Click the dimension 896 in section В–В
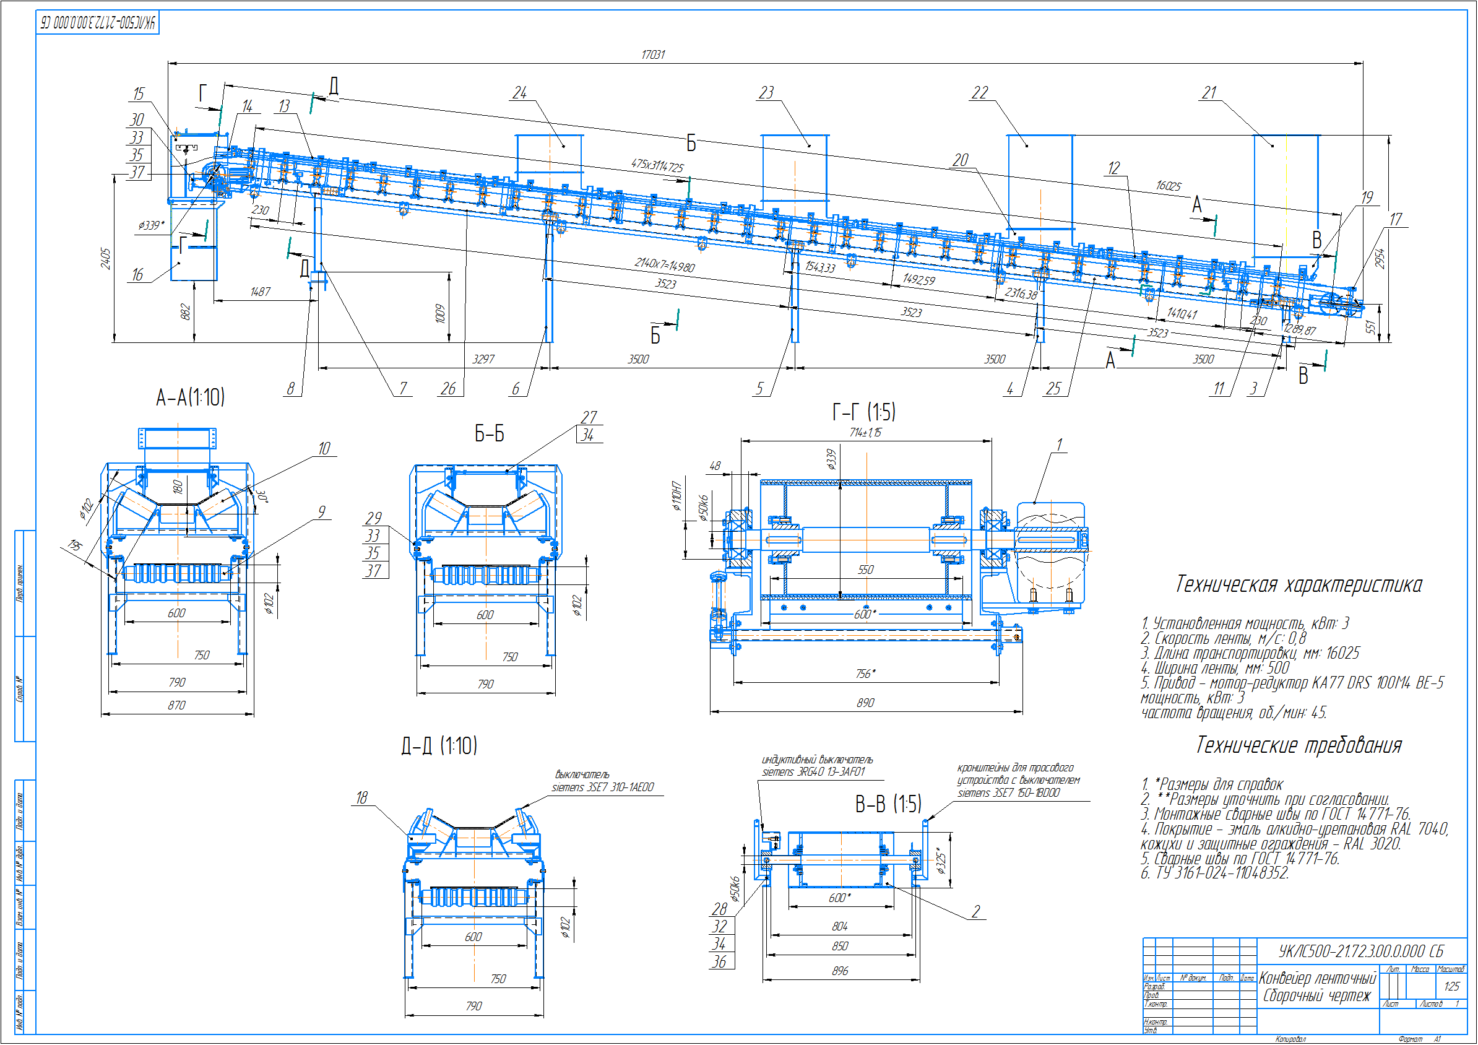 (x=839, y=971)
